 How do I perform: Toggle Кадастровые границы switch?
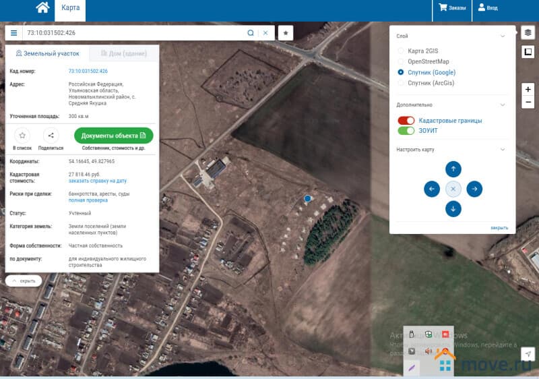click(x=406, y=120)
